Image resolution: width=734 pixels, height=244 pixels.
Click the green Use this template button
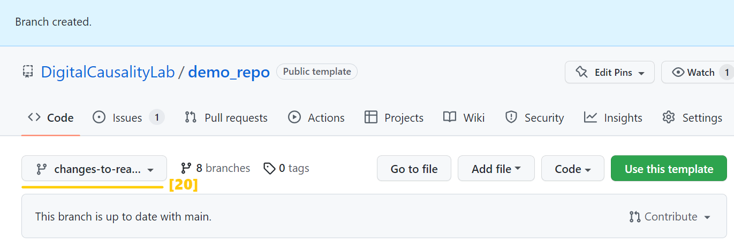pos(669,169)
